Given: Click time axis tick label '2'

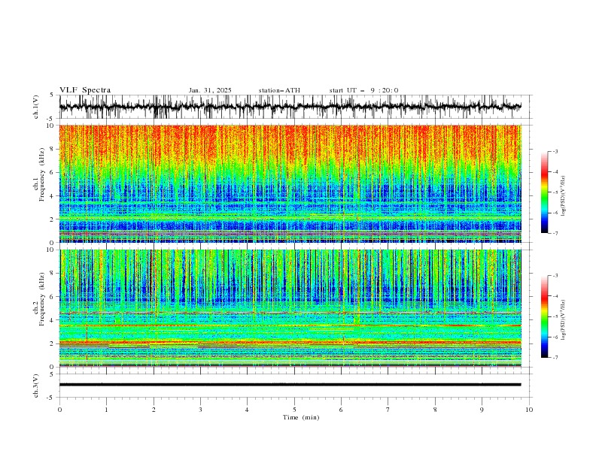Looking at the screenshot, I should (x=154, y=410).
